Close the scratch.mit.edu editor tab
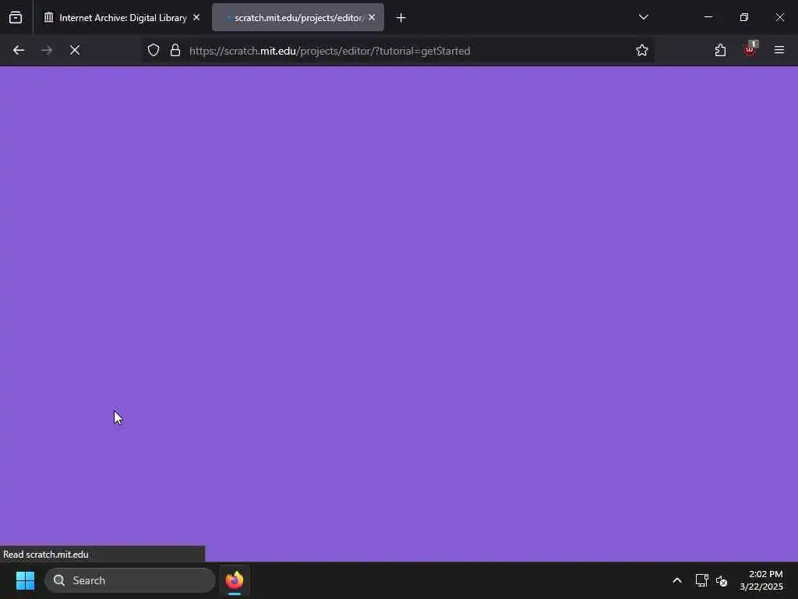798x599 pixels. tap(372, 17)
